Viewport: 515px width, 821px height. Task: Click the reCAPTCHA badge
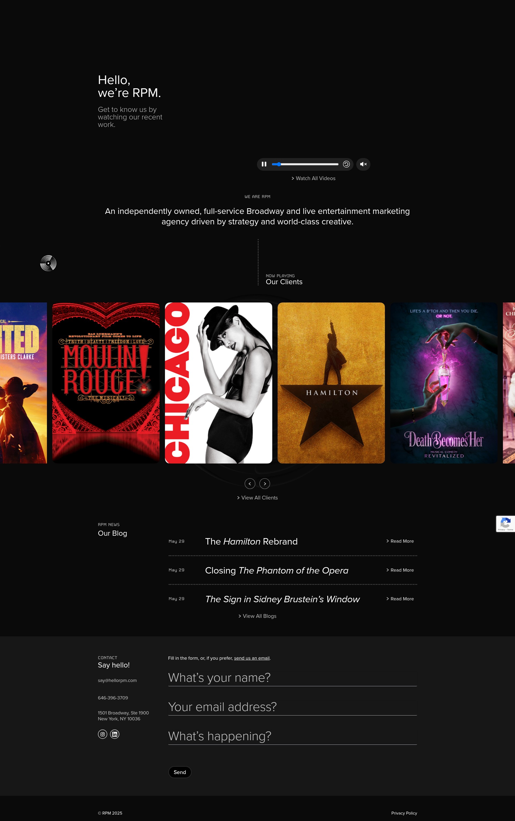[x=505, y=524]
